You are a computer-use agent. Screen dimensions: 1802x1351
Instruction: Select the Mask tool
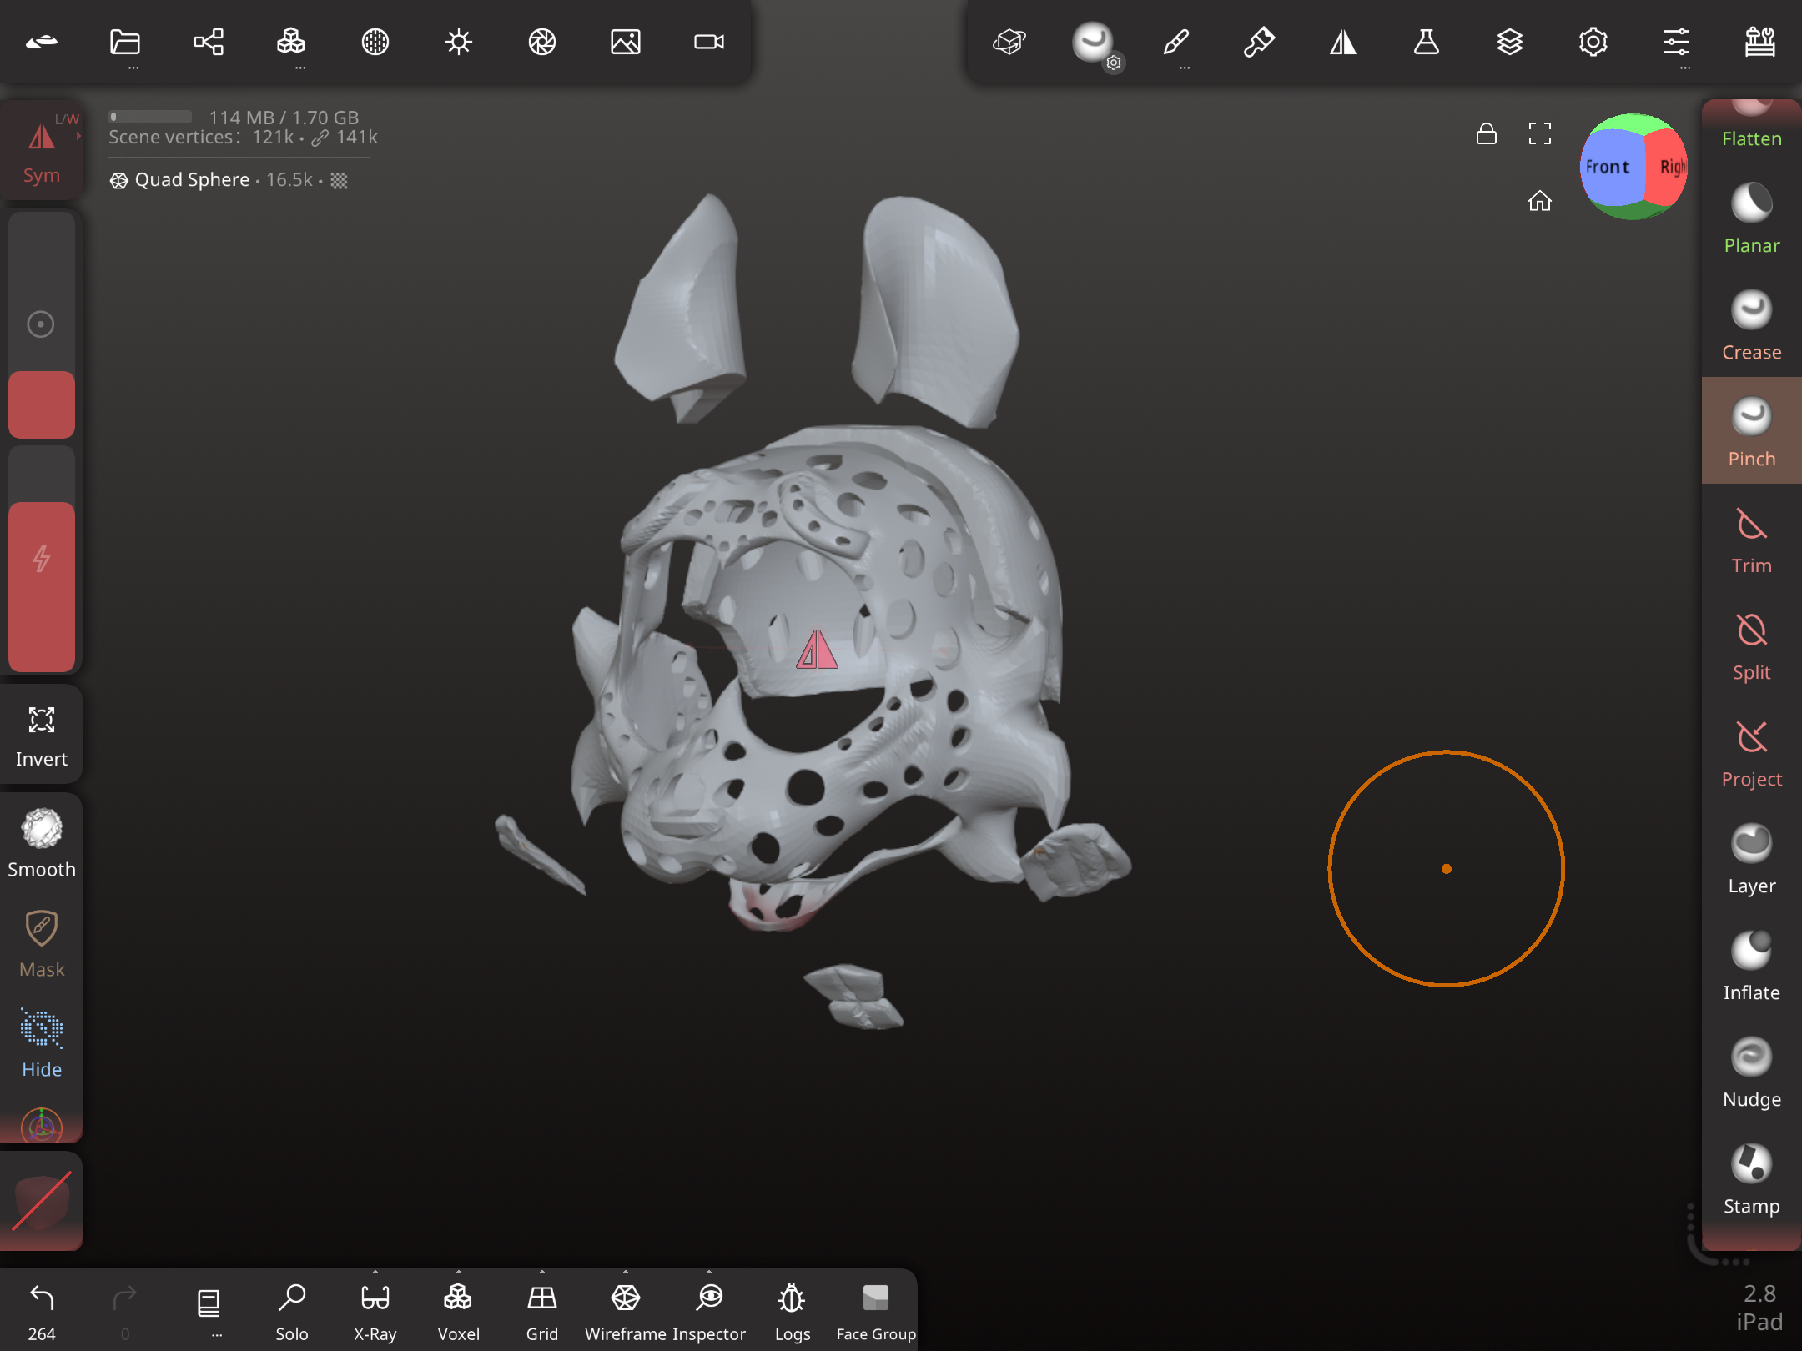[x=42, y=942]
